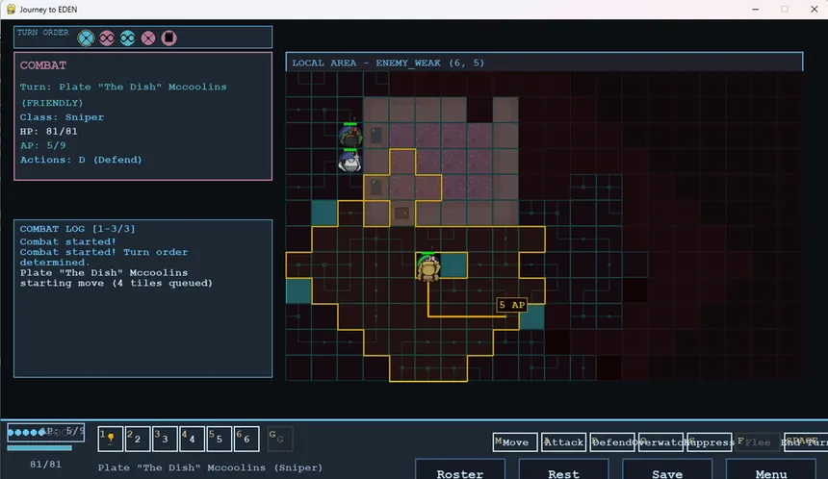The width and height of the screenshot is (828, 479).
Task: Select the blue infinity turn order icon
Action: 127,38
